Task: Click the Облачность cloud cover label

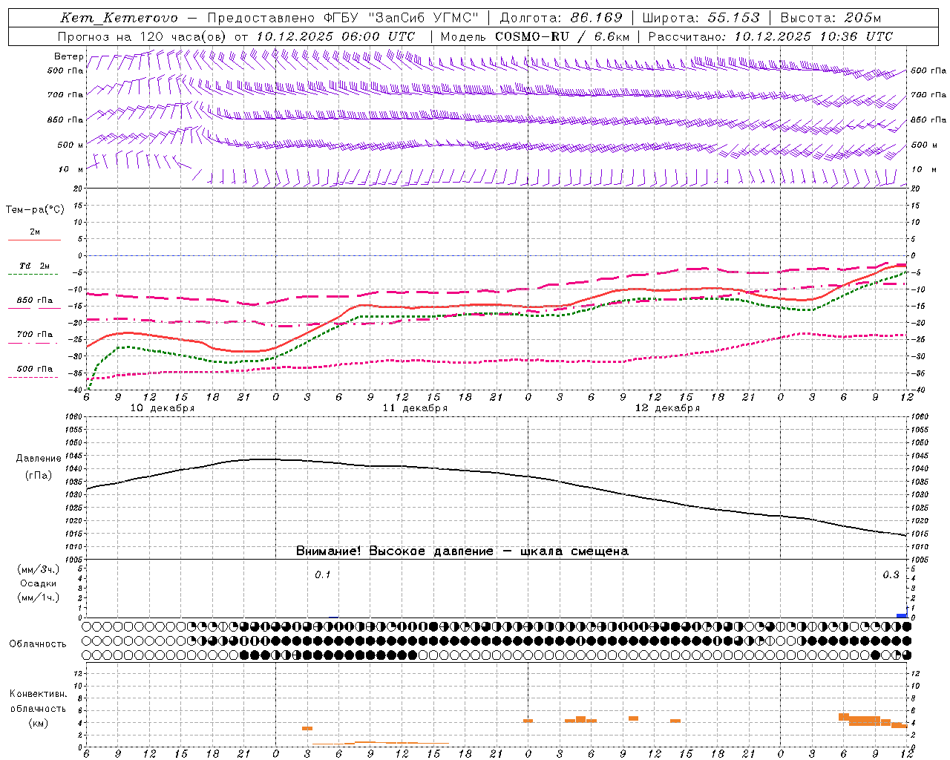Action: point(38,644)
